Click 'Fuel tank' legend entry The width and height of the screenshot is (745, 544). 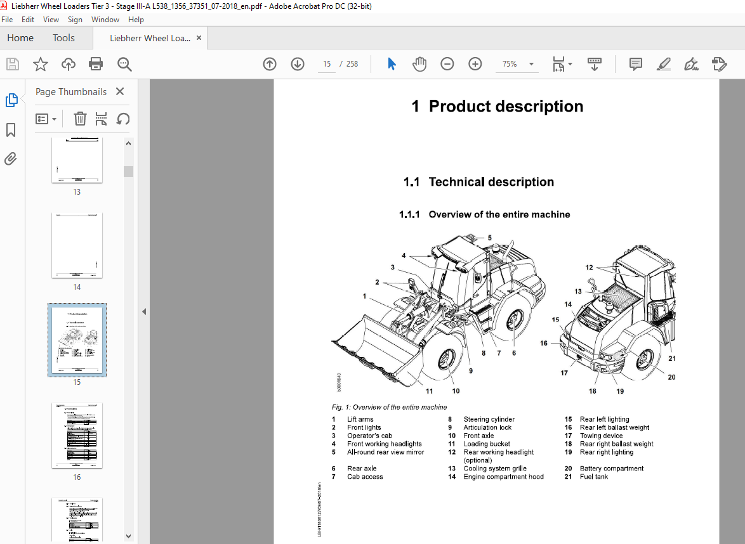(x=594, y=477)
